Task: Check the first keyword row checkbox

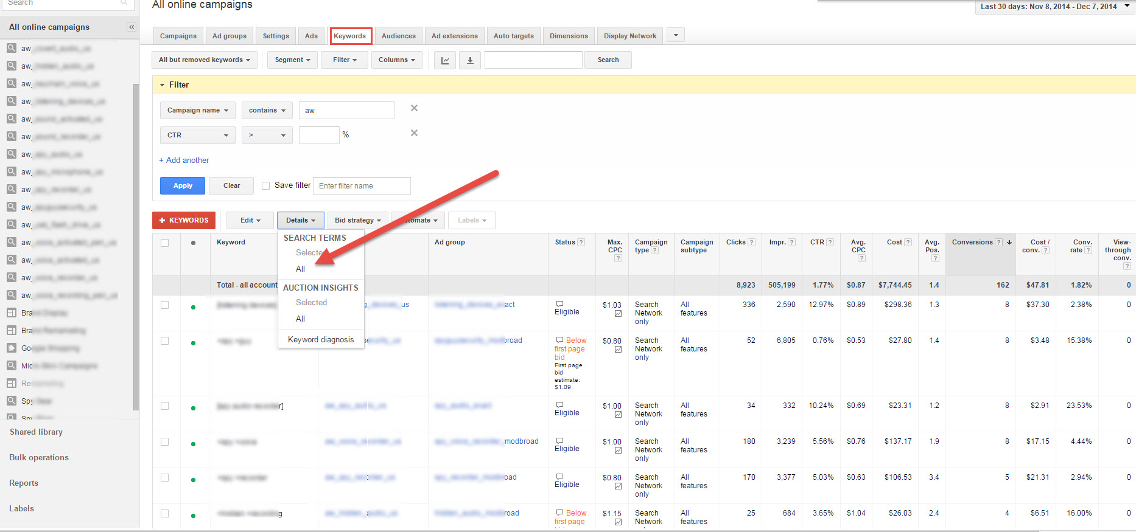Action: click(165, 305)
